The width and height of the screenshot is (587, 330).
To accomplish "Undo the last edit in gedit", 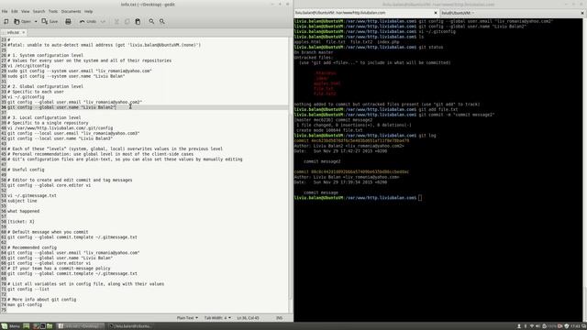I will point(88,22).
